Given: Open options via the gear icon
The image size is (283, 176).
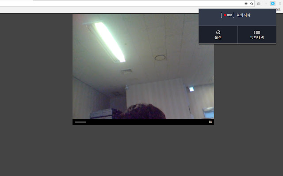Looking at the screenshot, I should (x=218, y=32).
